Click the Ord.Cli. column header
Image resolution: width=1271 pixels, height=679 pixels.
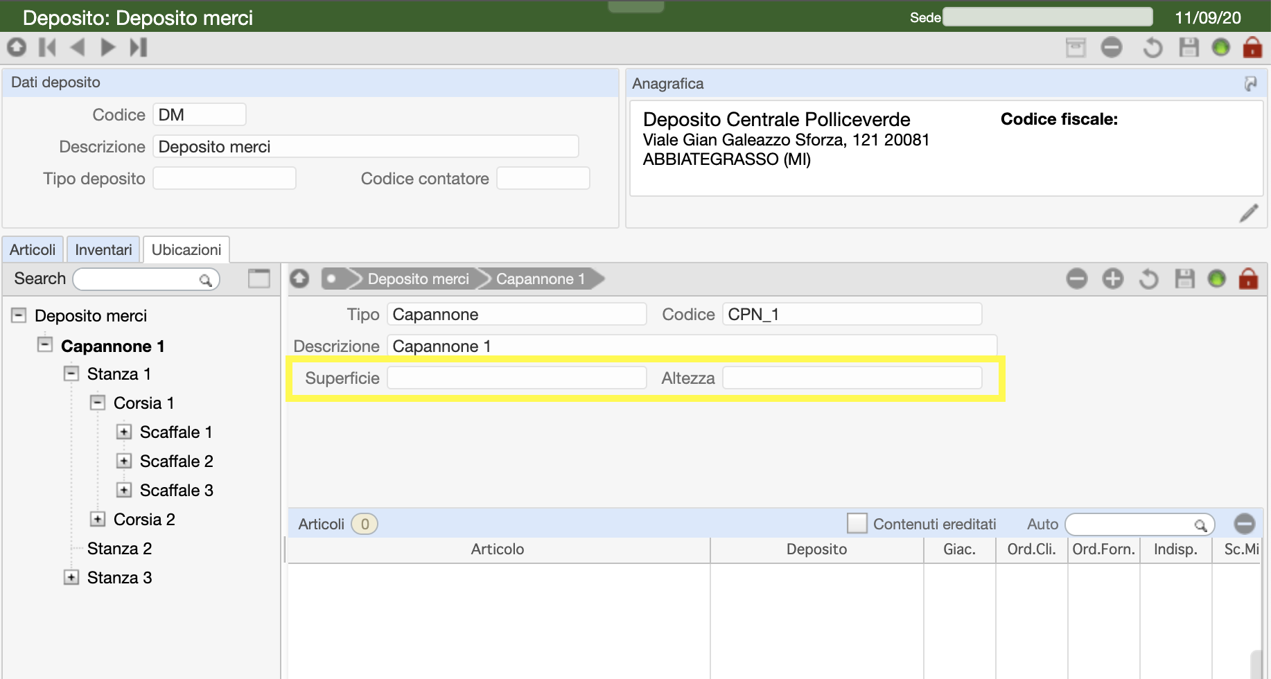tap(1031, 549)
